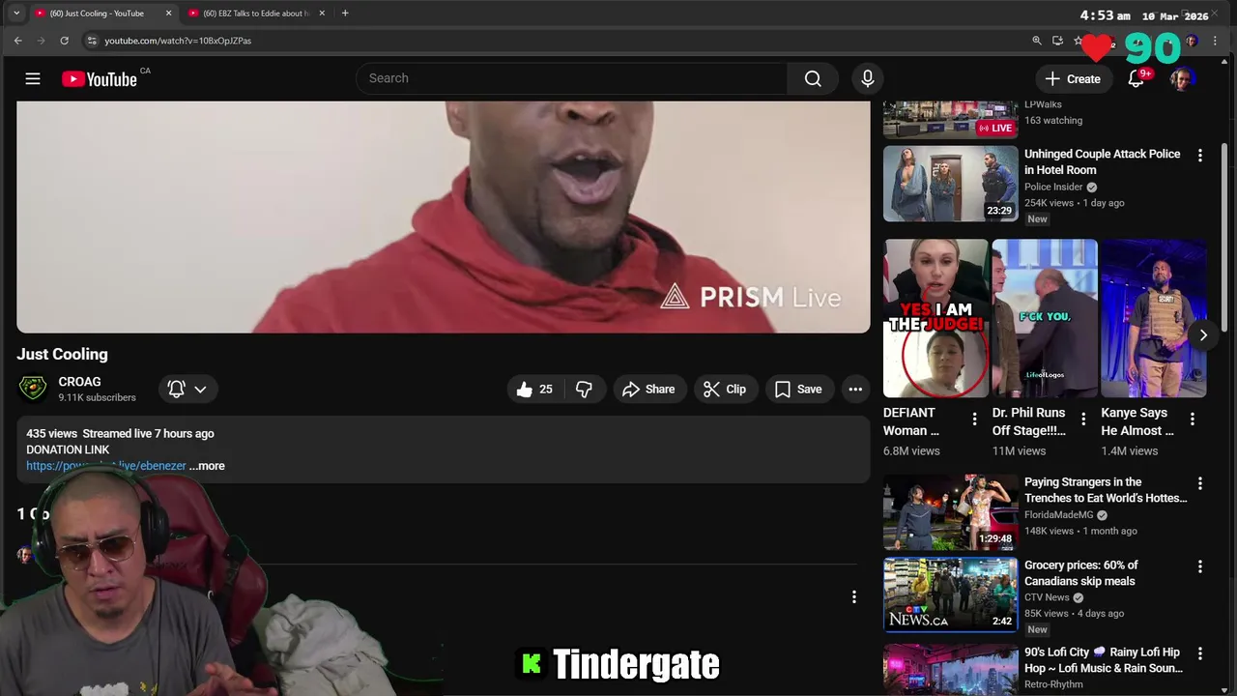Like the Just Cooling video

point(534,389)
